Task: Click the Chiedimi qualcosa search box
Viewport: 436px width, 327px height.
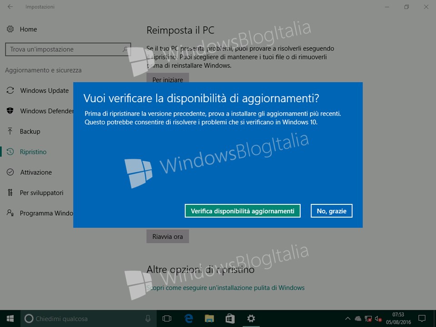Action: coord(88,318)
